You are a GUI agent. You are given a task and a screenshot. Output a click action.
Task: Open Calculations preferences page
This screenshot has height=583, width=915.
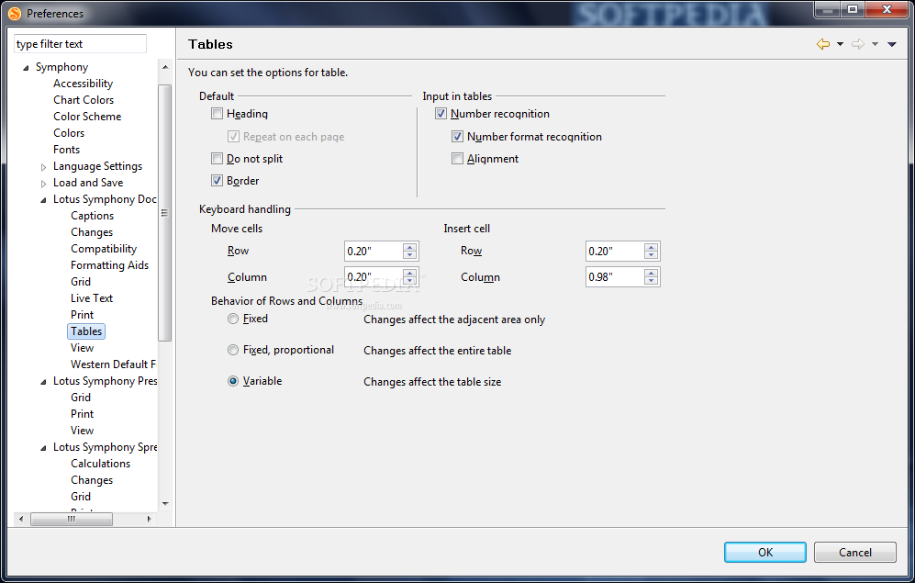[x=100, y=464]
